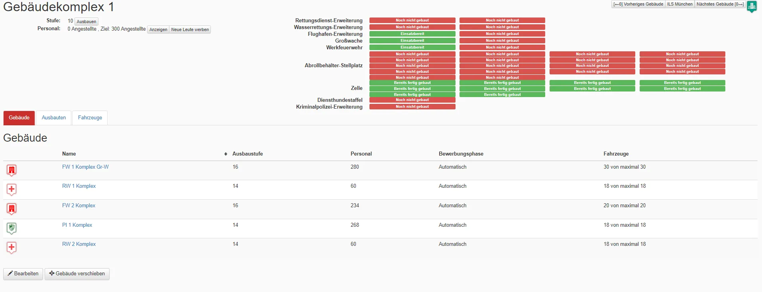This screenshot has height=292, width=762.
Task: Click Neue Leute werben button
Action: pos(190,29)
